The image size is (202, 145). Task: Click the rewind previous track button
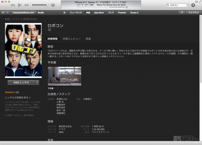12,5
